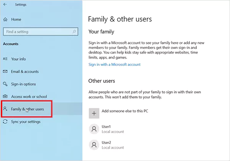The width and height of the screenshot is (230, 161).
Task: Open Access work or school section
Action: pos(29,97)
